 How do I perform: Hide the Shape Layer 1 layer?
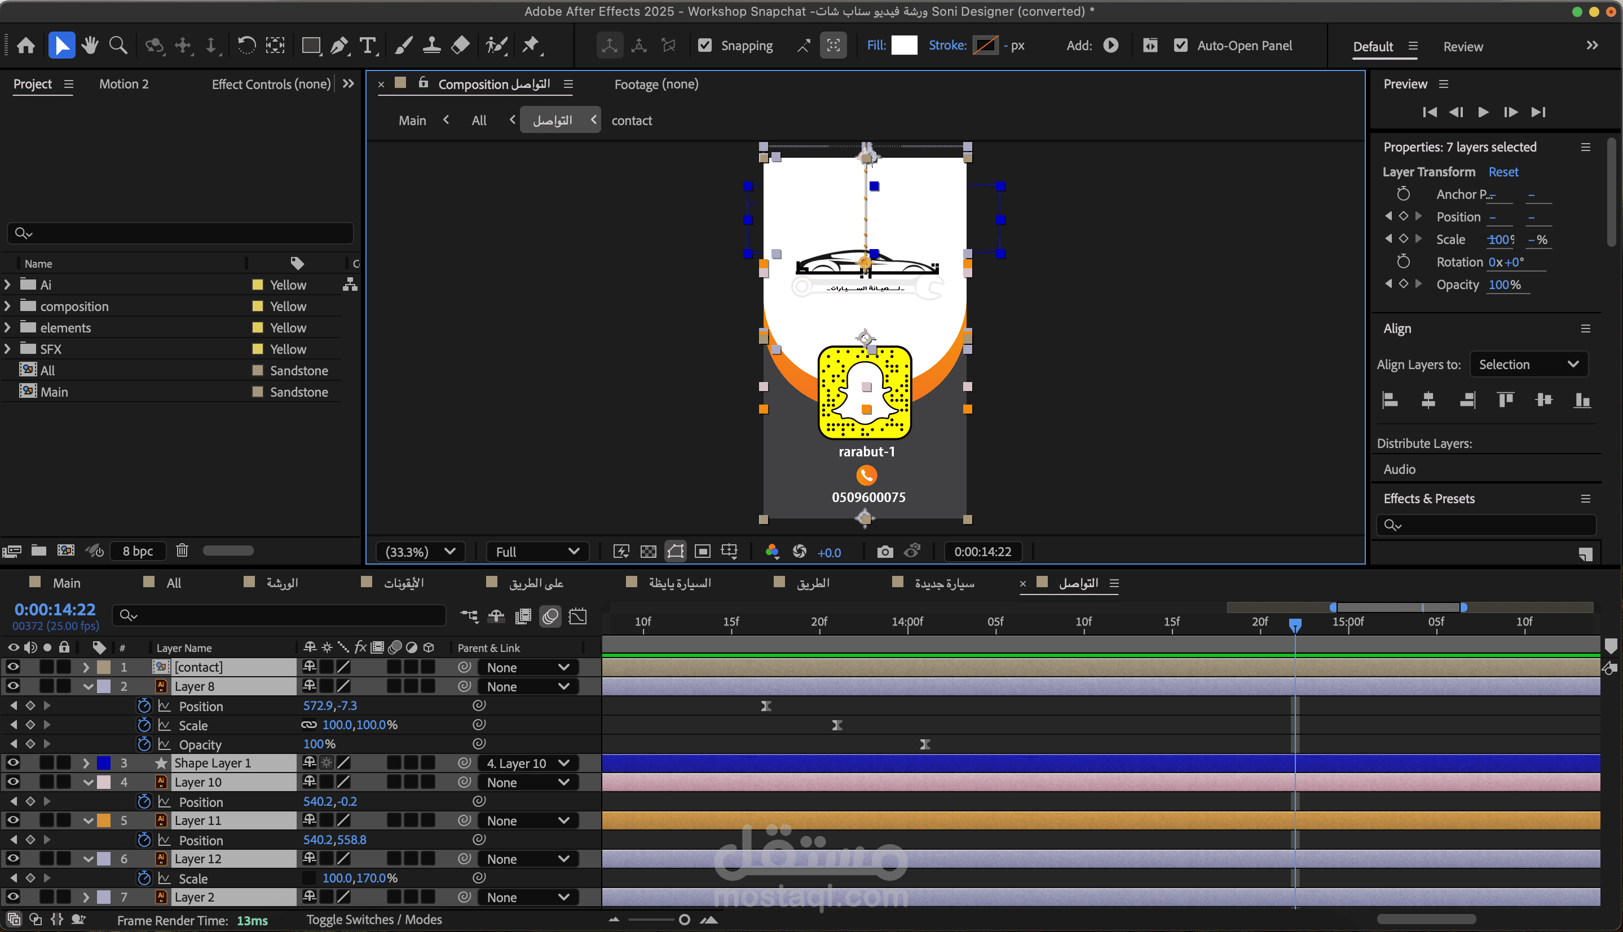pos(13,763)
